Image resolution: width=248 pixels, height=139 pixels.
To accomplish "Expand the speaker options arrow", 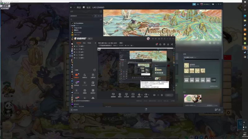I will [148, 95].
